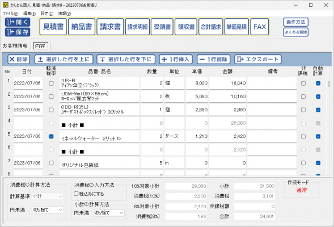The height and width of the screenshot is (227, 334).
Task: Open the ファイル(F) menu
Action: point(10,14)
